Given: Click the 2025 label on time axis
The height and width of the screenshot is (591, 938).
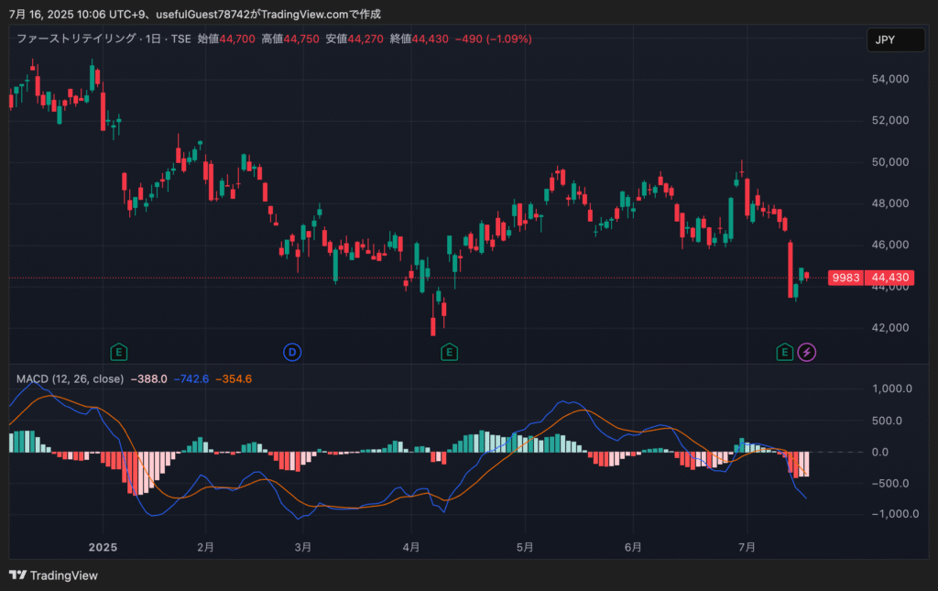Looking at the screenshot, I should tap(103, 547).
